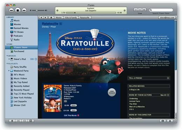This screenshot has width=182, height=130.
Task: Go back in the store
Action: [x=41, y=18]
